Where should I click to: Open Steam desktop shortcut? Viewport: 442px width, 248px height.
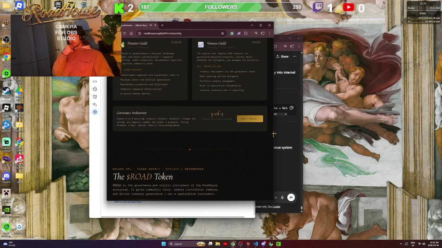pos(6,92)
